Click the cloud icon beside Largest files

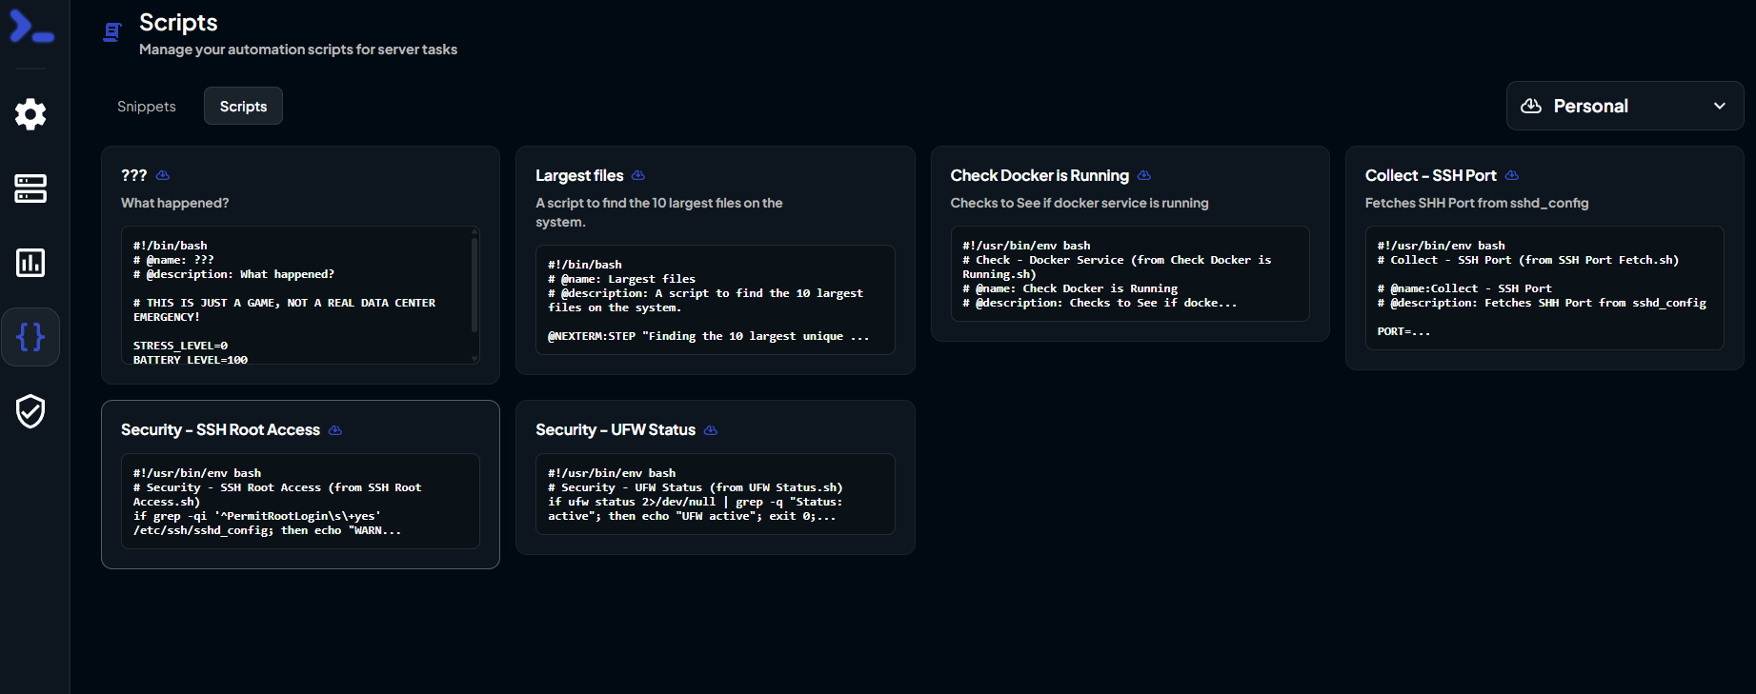click(638, 175)
